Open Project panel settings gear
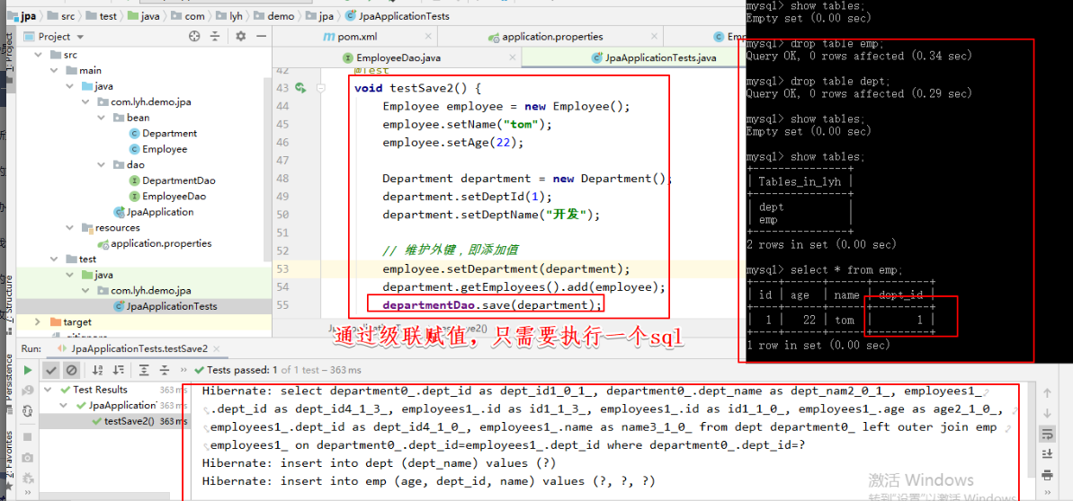Viewport: 1073px width, 501px height. pyautogui.click(x=240, y=36)
